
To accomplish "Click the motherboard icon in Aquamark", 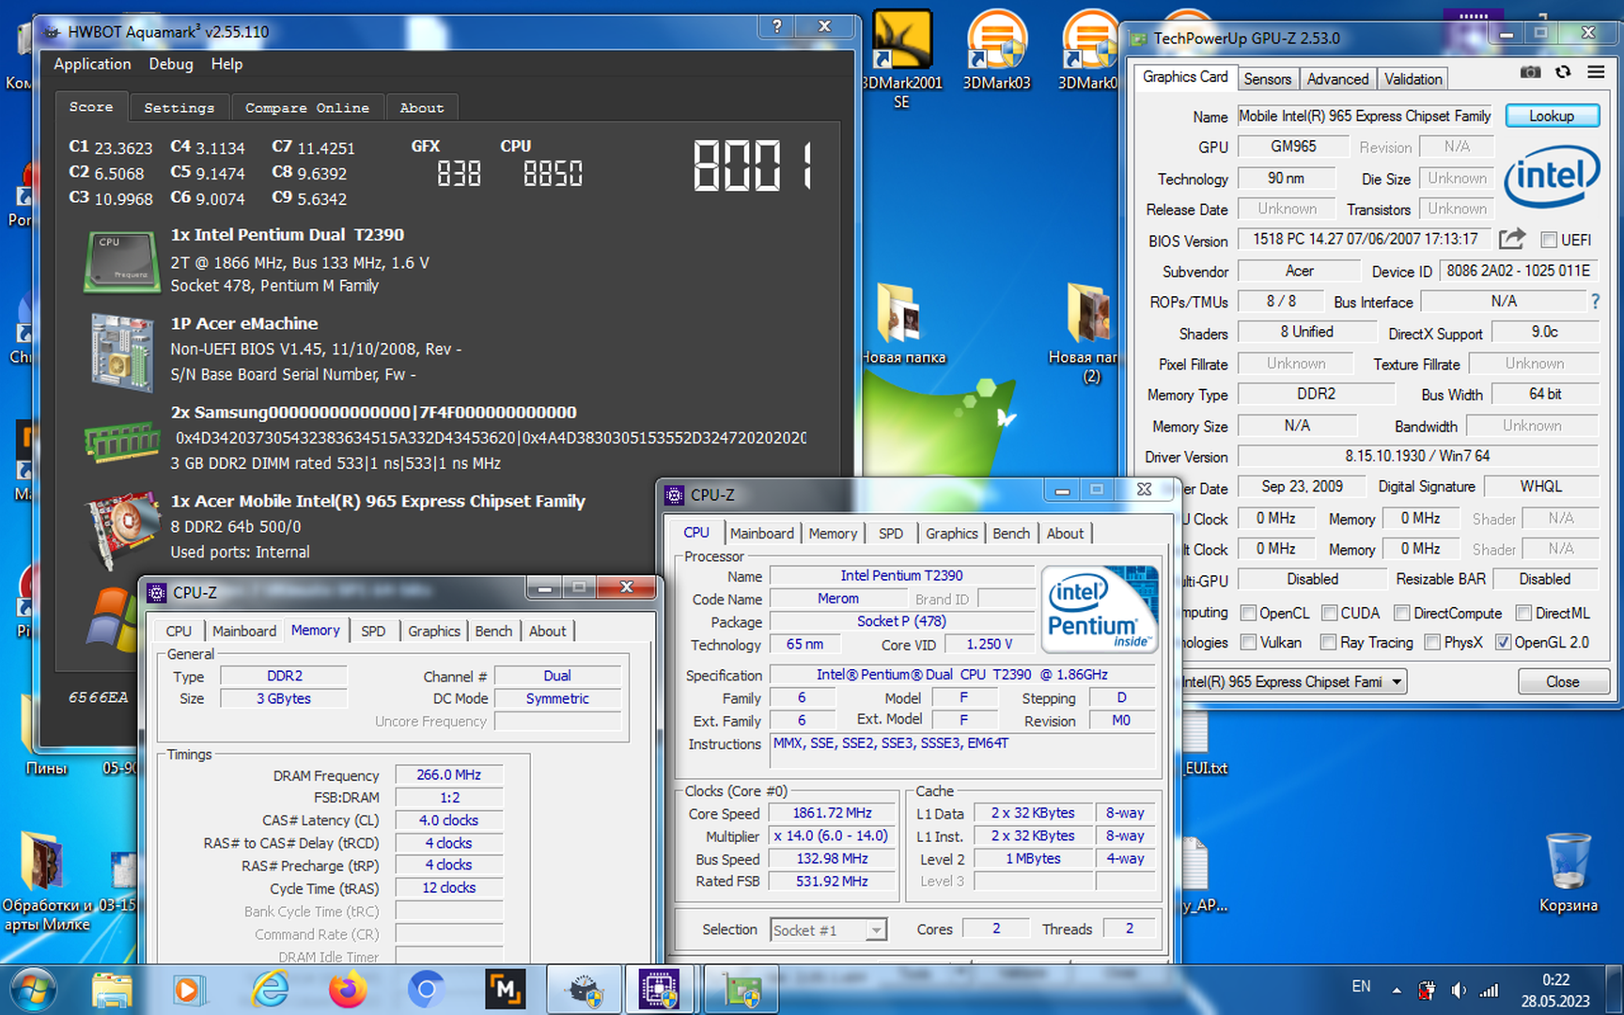I will coord(122,352).
